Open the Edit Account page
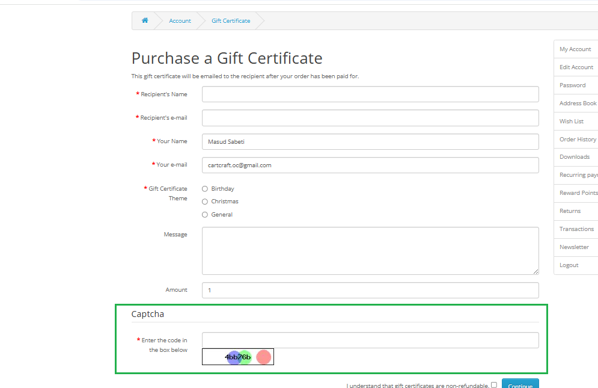 575,67
